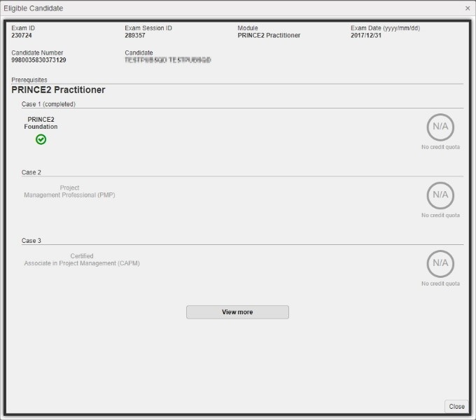The height and width of the screenshot is (420, 476).
Task: Select Certified Associate in Project Management (CAPM)
Action: [x=82, y=260]
